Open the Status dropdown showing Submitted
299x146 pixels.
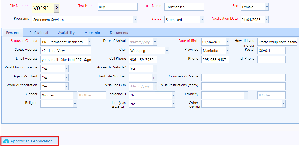tap(202, 20)
